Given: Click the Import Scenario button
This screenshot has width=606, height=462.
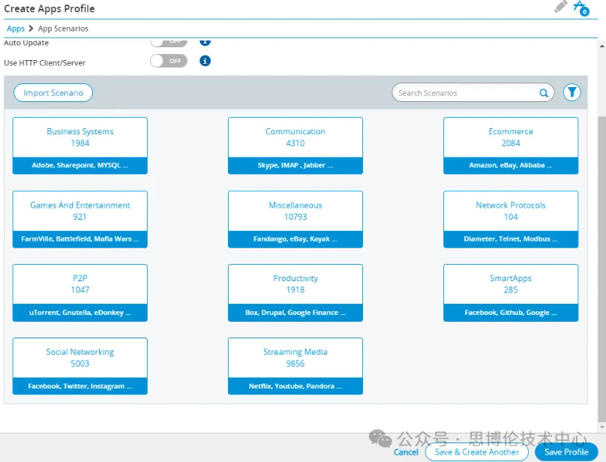Looking at the screenshot, I should tap(53, 93).
